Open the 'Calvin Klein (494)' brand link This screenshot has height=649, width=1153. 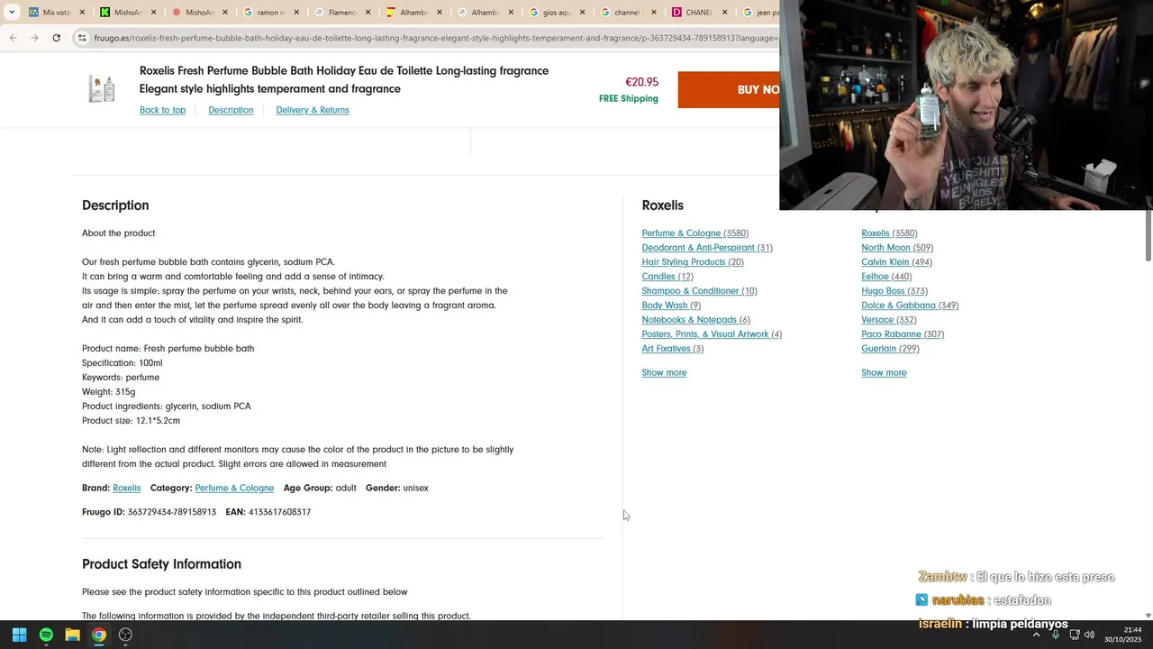[x=896, y=262]
